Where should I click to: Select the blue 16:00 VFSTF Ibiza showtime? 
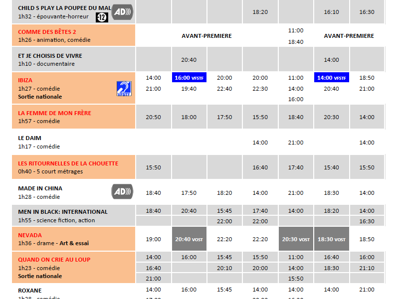coord(189,78)
